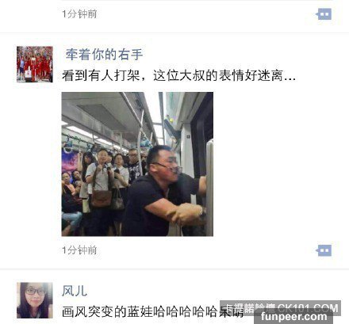Open the red crowd avatar of 牵着你的右手

pos(35,64)
